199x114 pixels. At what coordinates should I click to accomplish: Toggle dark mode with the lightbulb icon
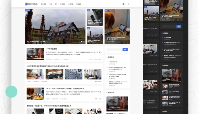coord(123,4)
